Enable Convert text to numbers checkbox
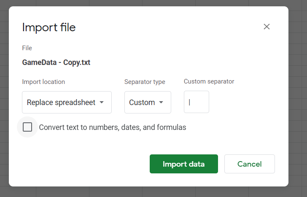Screen dimensions: 307x197 (27, 127)
